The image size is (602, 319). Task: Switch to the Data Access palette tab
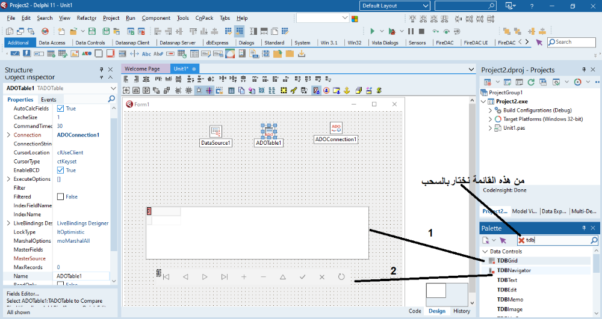click(x=52, y=43)
